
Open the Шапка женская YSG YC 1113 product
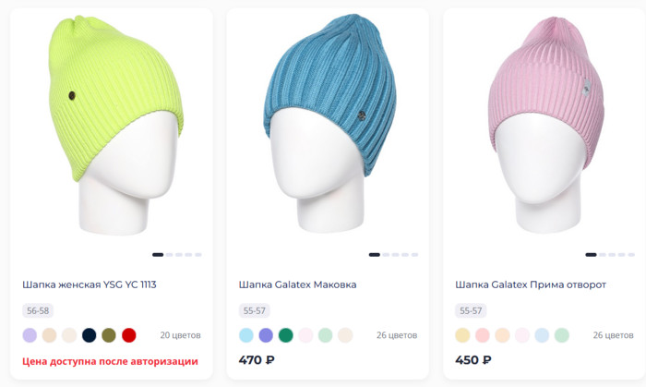(x=90, y=284)
